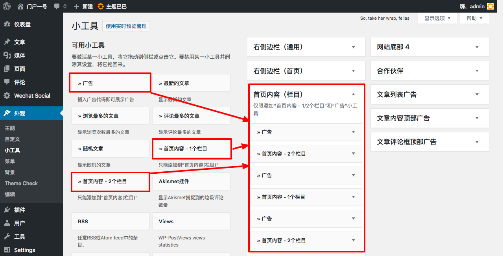Select the 菜单 submenu under 外观
503x256 pixels.
[x=10, y=161]
